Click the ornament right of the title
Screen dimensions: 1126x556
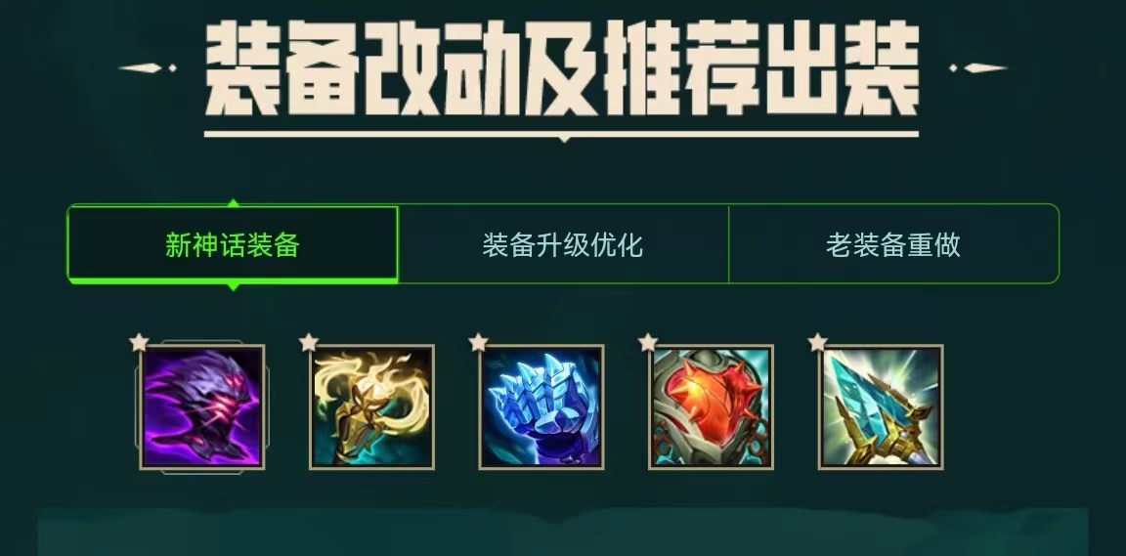tap(977, 68)
